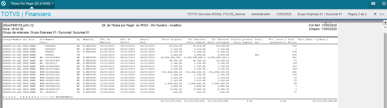Click Portador value 002
The height and width of the screenshot is (108, 387).
[257, 55]
